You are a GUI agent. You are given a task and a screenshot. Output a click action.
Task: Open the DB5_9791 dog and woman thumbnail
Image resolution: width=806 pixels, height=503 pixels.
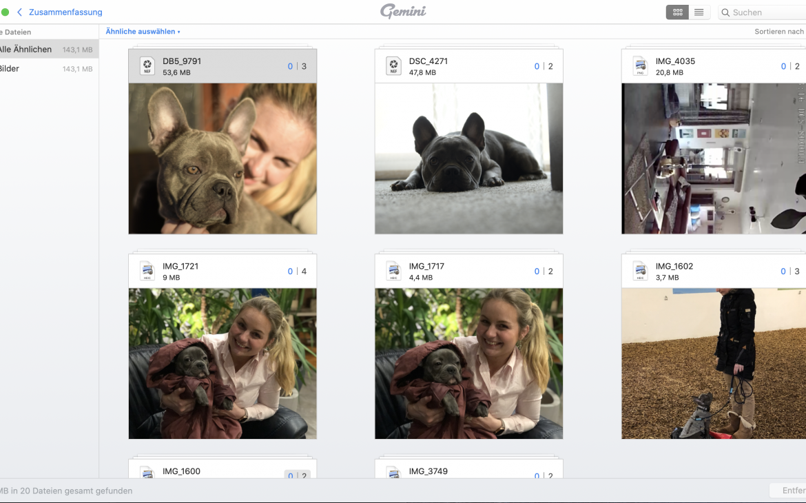pos(223,158)
